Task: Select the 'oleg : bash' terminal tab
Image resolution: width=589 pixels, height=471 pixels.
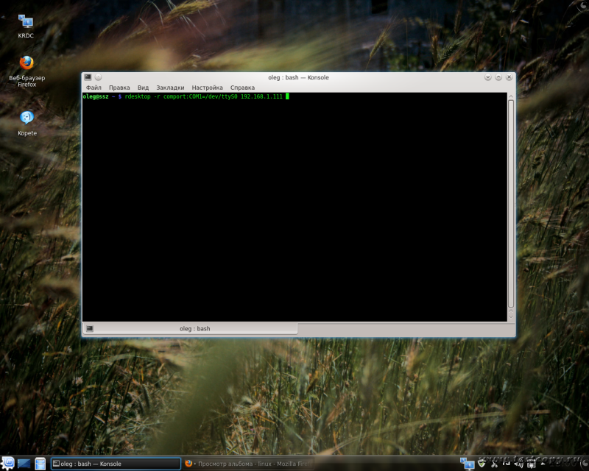Action: coord(194,328)
